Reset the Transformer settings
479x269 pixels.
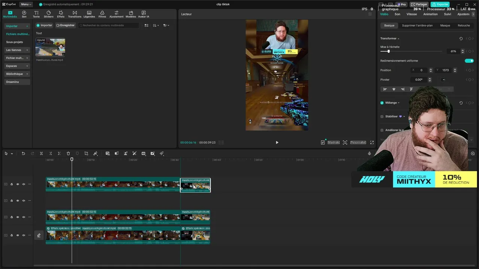(x=461, y=38)
